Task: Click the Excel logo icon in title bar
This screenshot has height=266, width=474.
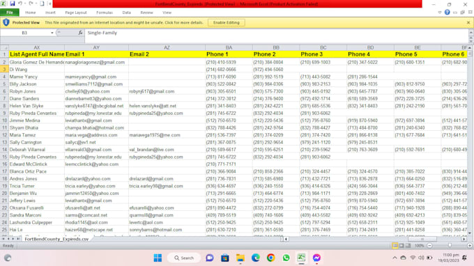Action: [3, 3]
